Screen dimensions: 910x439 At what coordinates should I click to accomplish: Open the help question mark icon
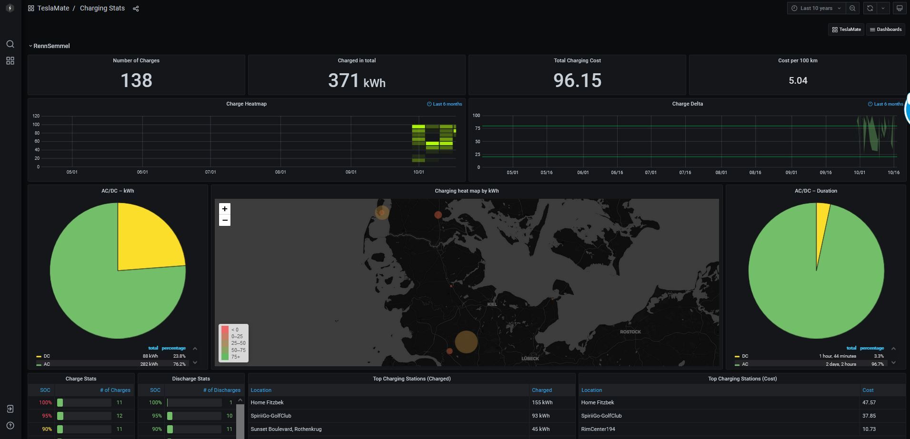point(10,426)
